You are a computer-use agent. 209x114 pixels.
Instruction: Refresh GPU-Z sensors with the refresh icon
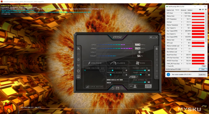[x=203, y=10]
